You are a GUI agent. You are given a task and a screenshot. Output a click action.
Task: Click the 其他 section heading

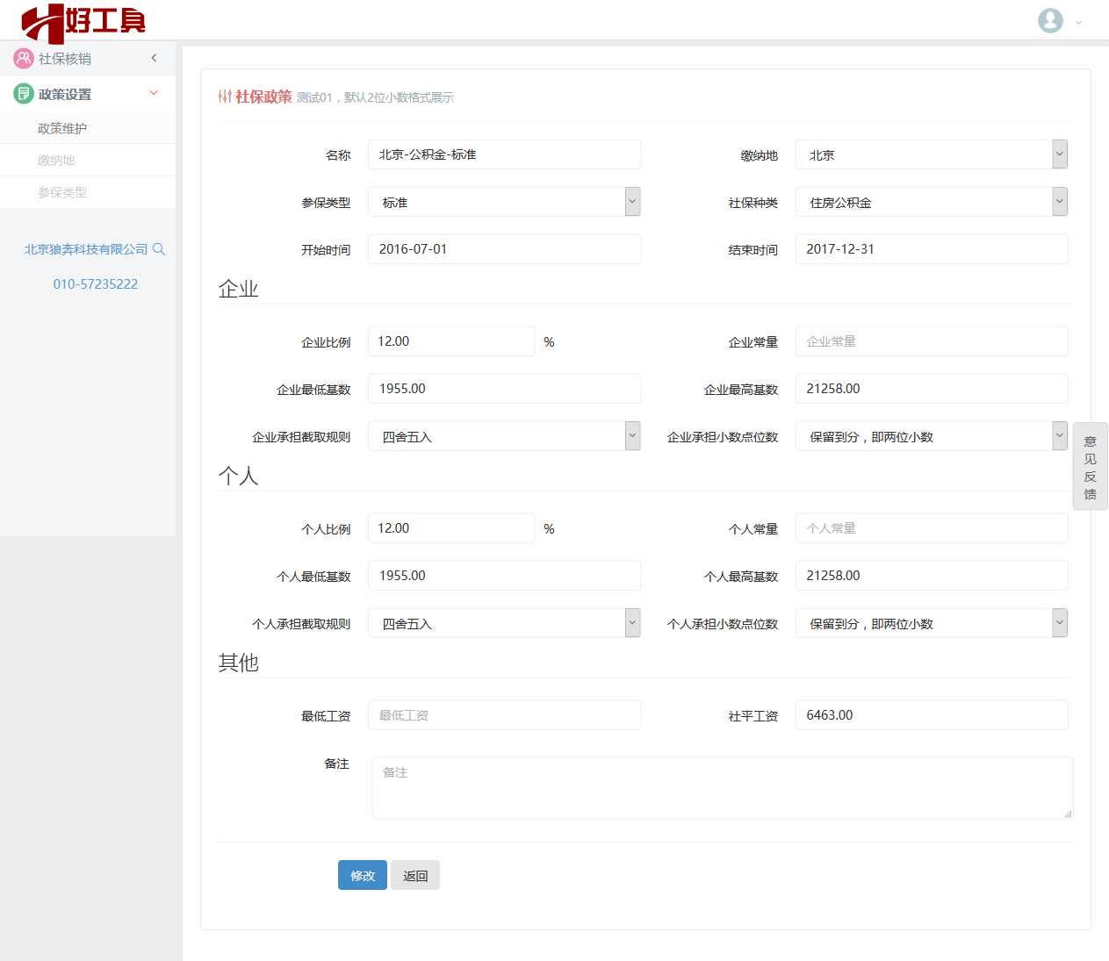pyautogui.click(x=238, y=663)
